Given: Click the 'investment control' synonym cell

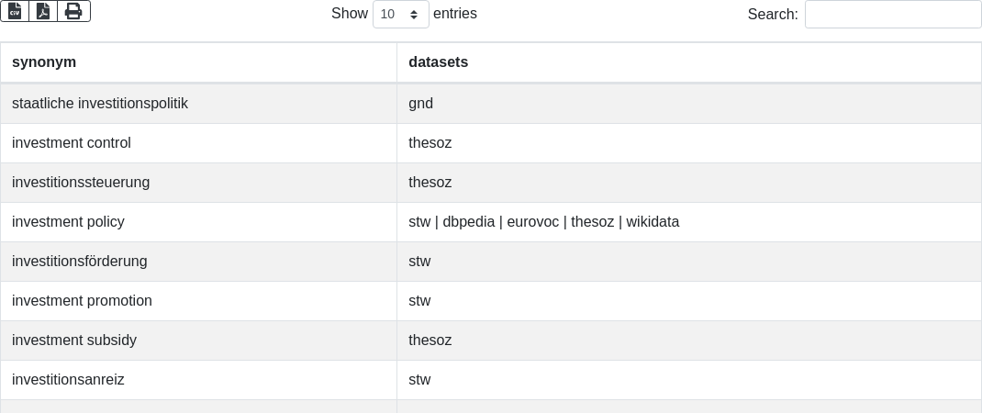Looking at the screenshot, I should [72, 143].
